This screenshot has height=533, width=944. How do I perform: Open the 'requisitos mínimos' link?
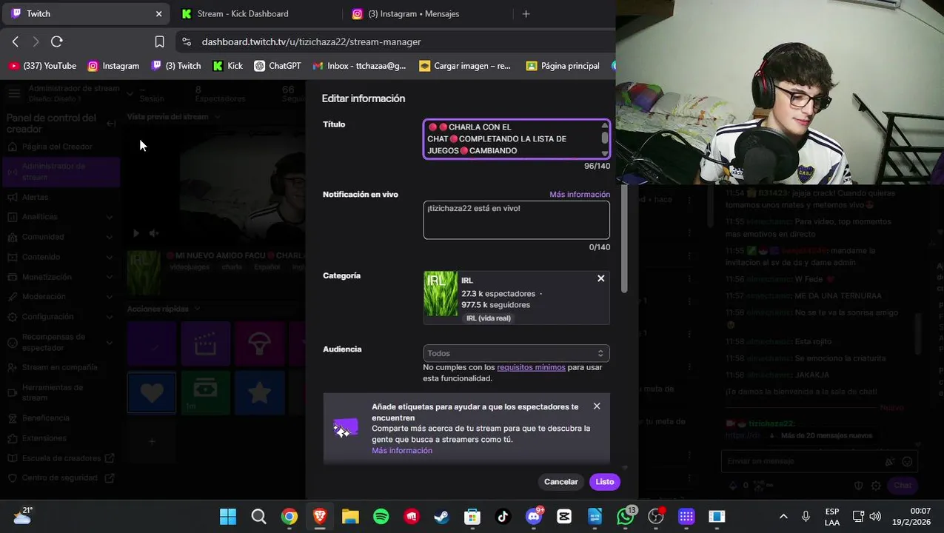pyautogui.click(x=531, y=367)
